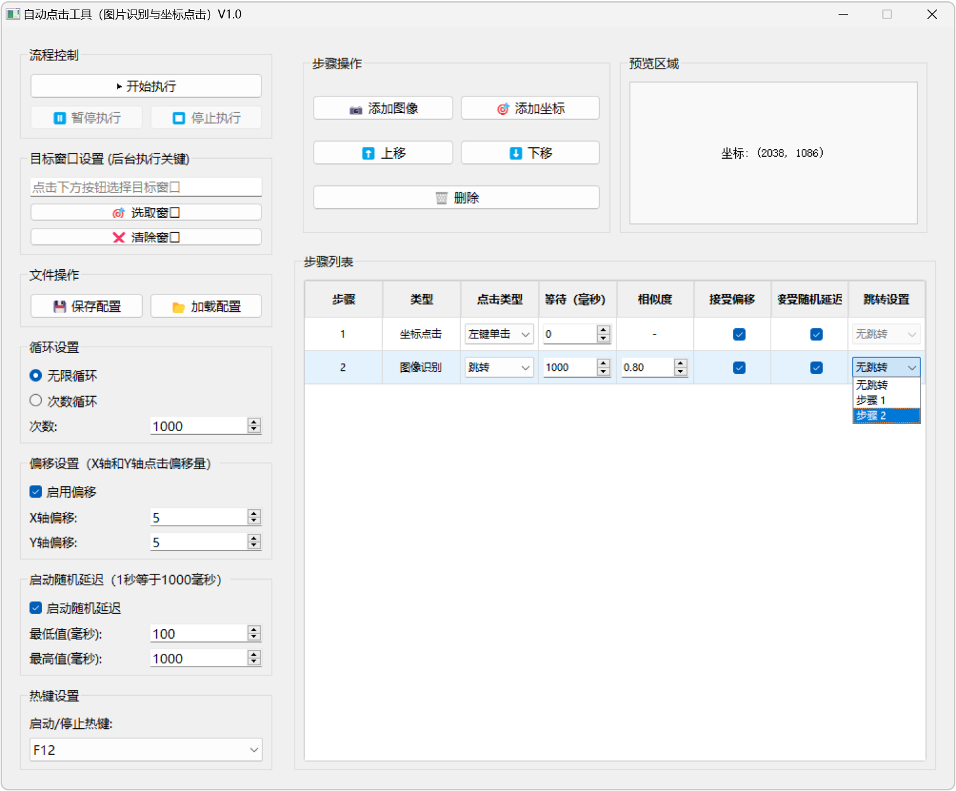Image resolution: width=956 pixels, height=791 pixels.
Task: Click the 最低值 delay input field
Action: pyautogui.click(x=199, y=634)
